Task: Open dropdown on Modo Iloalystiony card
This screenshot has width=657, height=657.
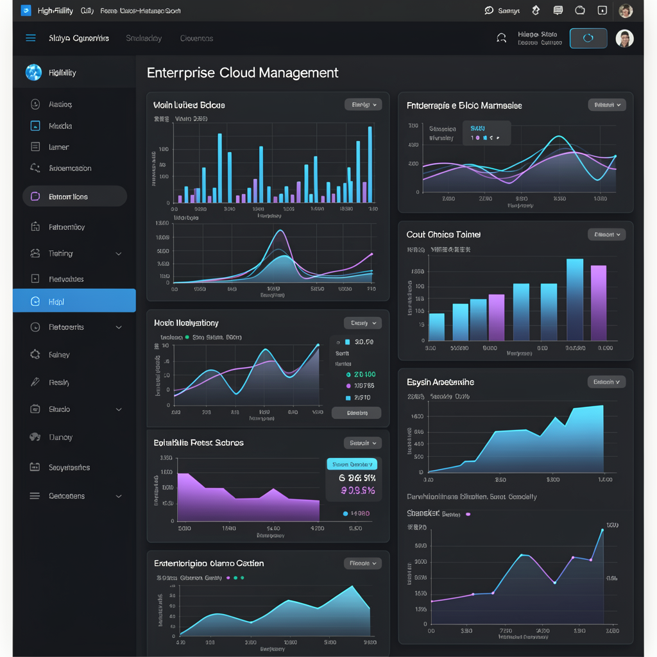Action: (363, 323)
